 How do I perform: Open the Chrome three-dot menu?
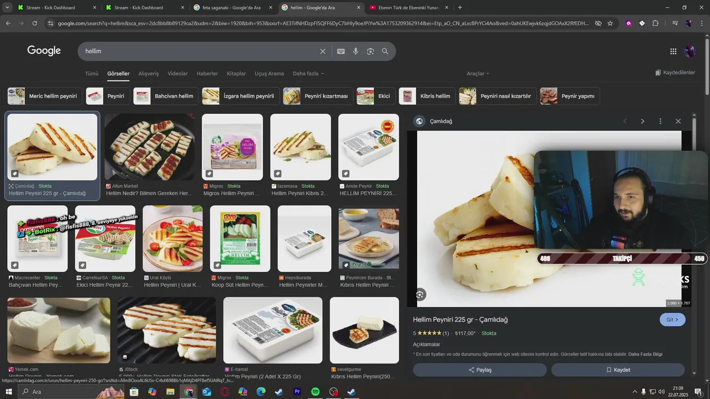pyautogui.click(x=702, y=23)
